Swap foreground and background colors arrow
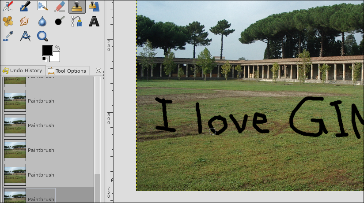This screenshot has width=364, height=203. 57,48
